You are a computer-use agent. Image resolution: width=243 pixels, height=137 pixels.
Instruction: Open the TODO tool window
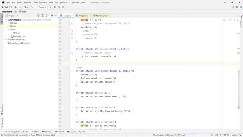point(35,132)
